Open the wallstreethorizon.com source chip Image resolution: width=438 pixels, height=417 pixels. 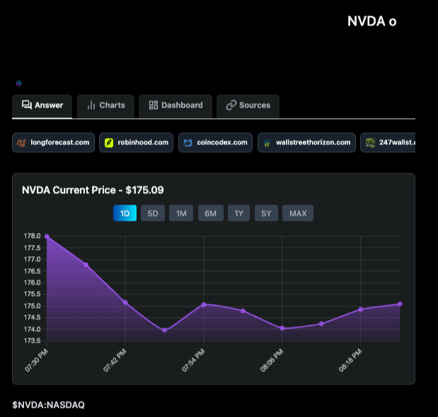point(306,142)
